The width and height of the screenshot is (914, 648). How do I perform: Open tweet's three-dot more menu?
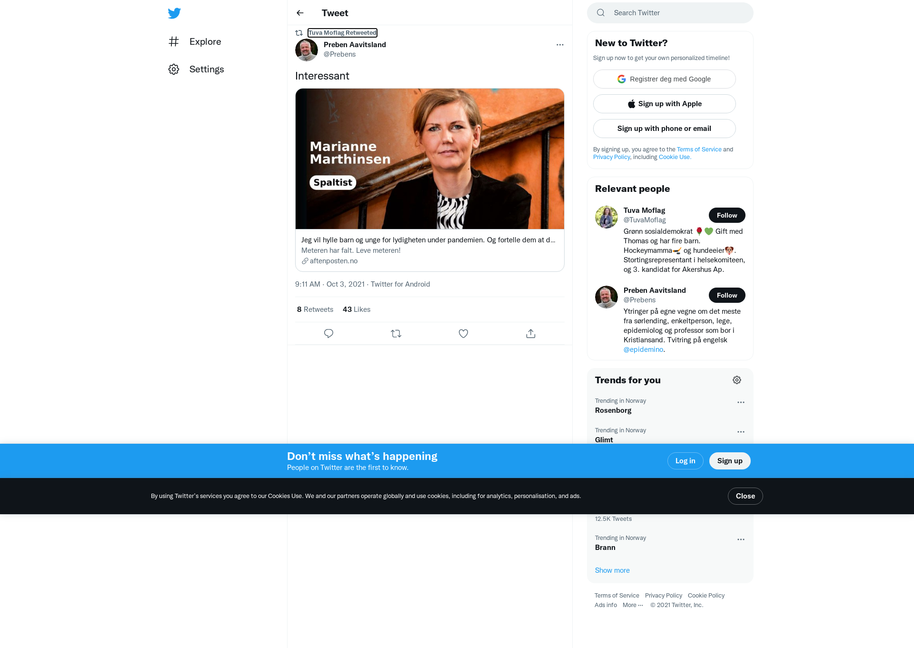[560, 45]
